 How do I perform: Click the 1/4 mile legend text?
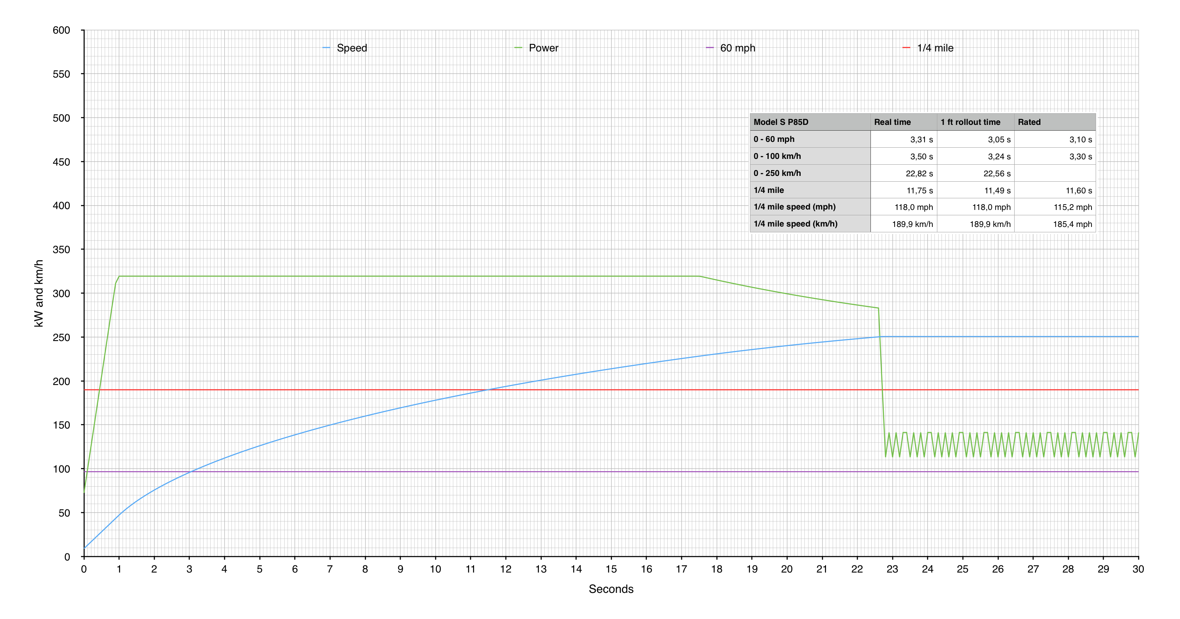[934, 48]
